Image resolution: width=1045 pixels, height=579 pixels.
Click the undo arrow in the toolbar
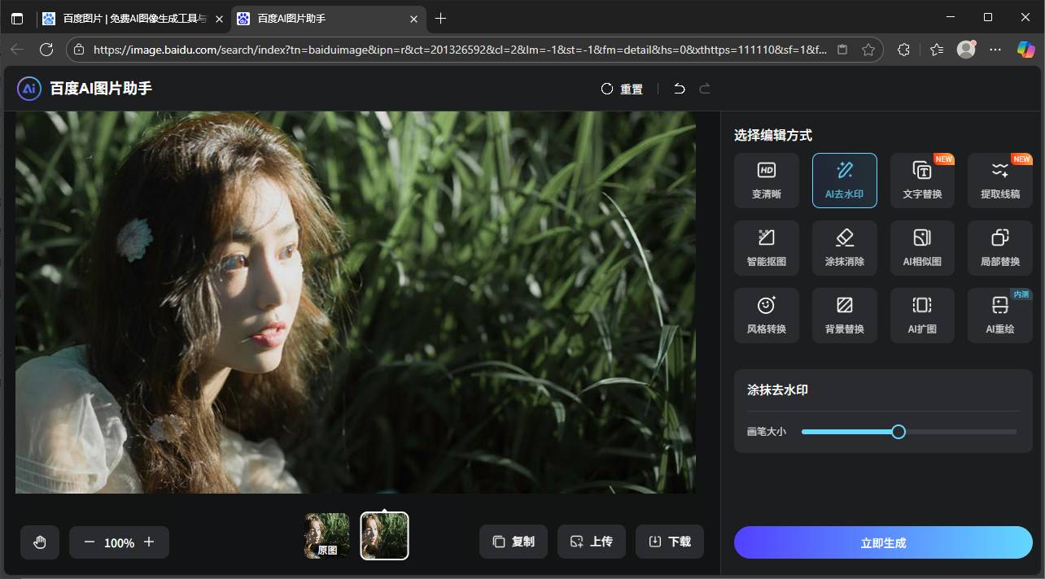pyautogui.click(x=680, y=89)
